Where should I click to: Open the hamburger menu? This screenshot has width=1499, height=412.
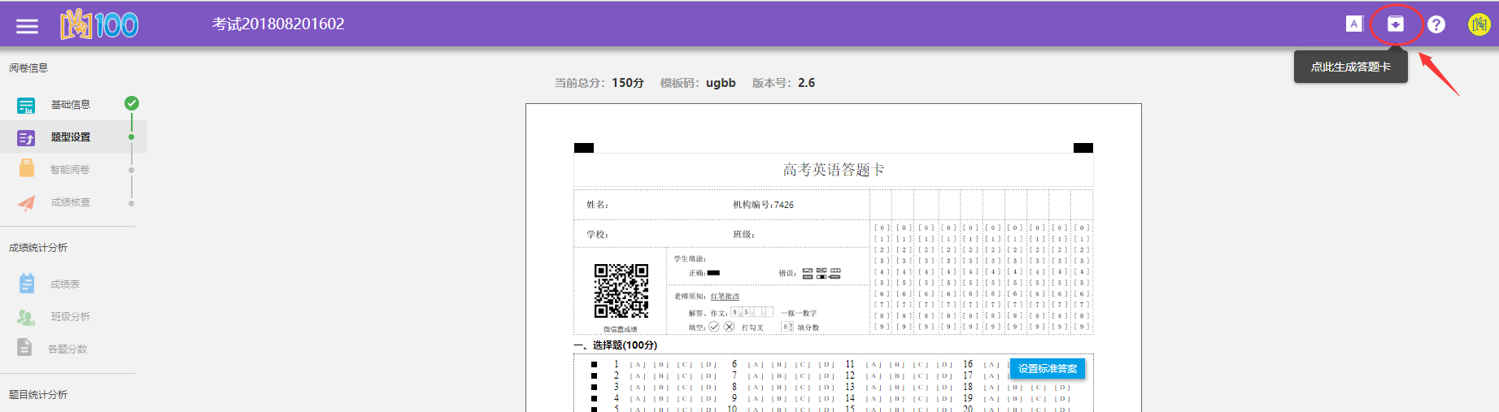click(27, 26)
